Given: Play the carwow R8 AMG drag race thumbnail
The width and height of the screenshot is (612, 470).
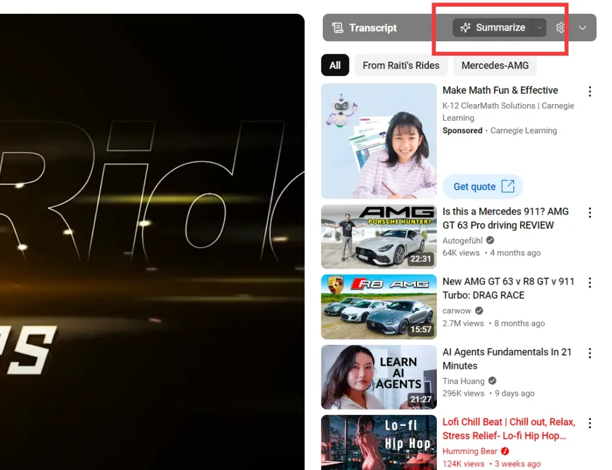Looking at the screenshot, I should (379, 307).
